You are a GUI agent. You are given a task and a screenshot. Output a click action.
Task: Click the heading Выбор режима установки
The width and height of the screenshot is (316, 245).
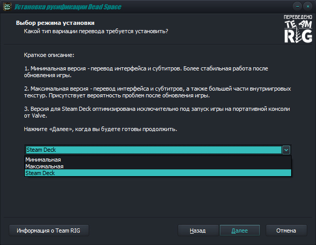(x=55, y=23)
